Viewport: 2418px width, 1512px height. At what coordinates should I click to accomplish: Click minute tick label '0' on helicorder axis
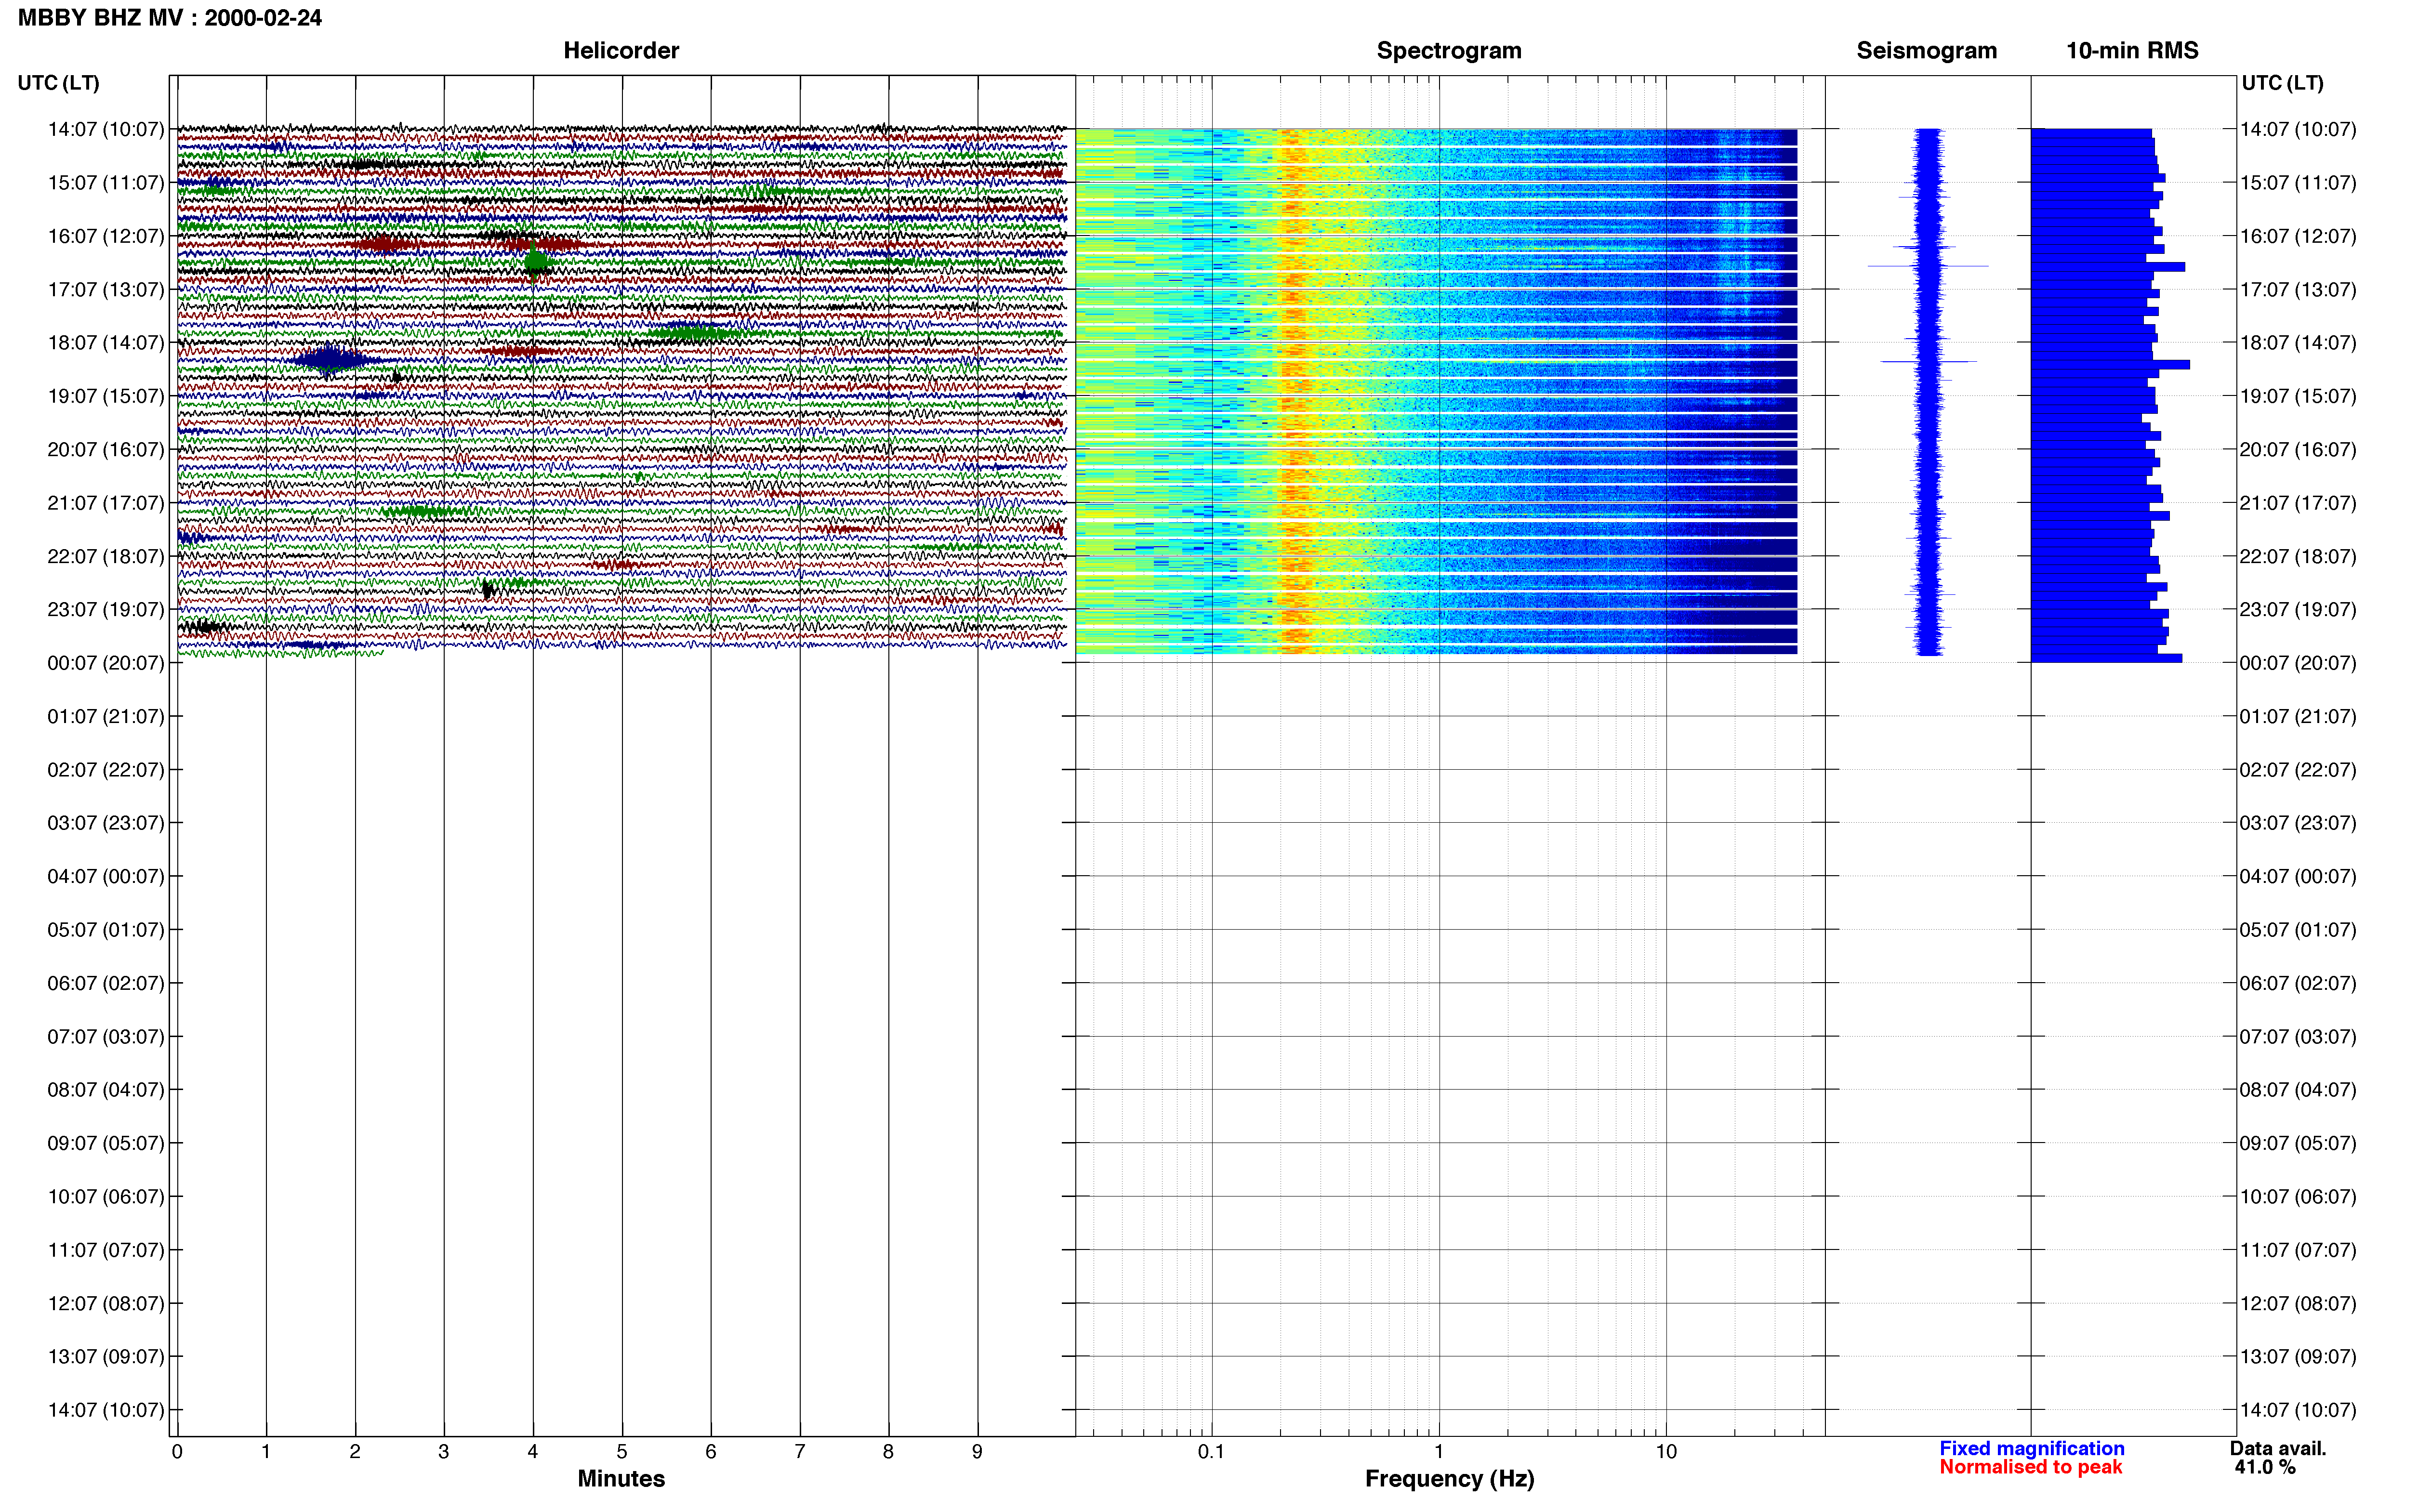(177, 1452)
